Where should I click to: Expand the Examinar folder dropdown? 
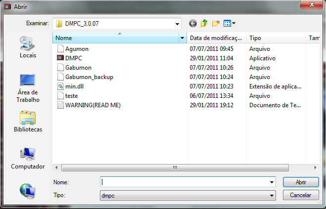[177, 24]
